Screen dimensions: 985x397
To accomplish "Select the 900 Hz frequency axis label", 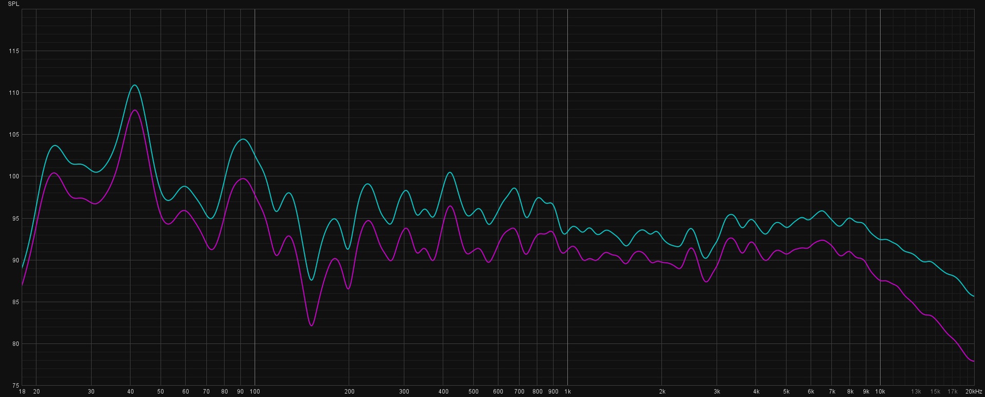I will (554, 392).
